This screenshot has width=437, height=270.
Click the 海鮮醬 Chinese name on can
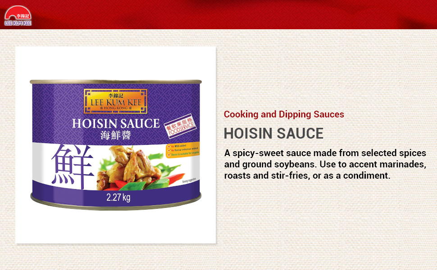(116, 135)
